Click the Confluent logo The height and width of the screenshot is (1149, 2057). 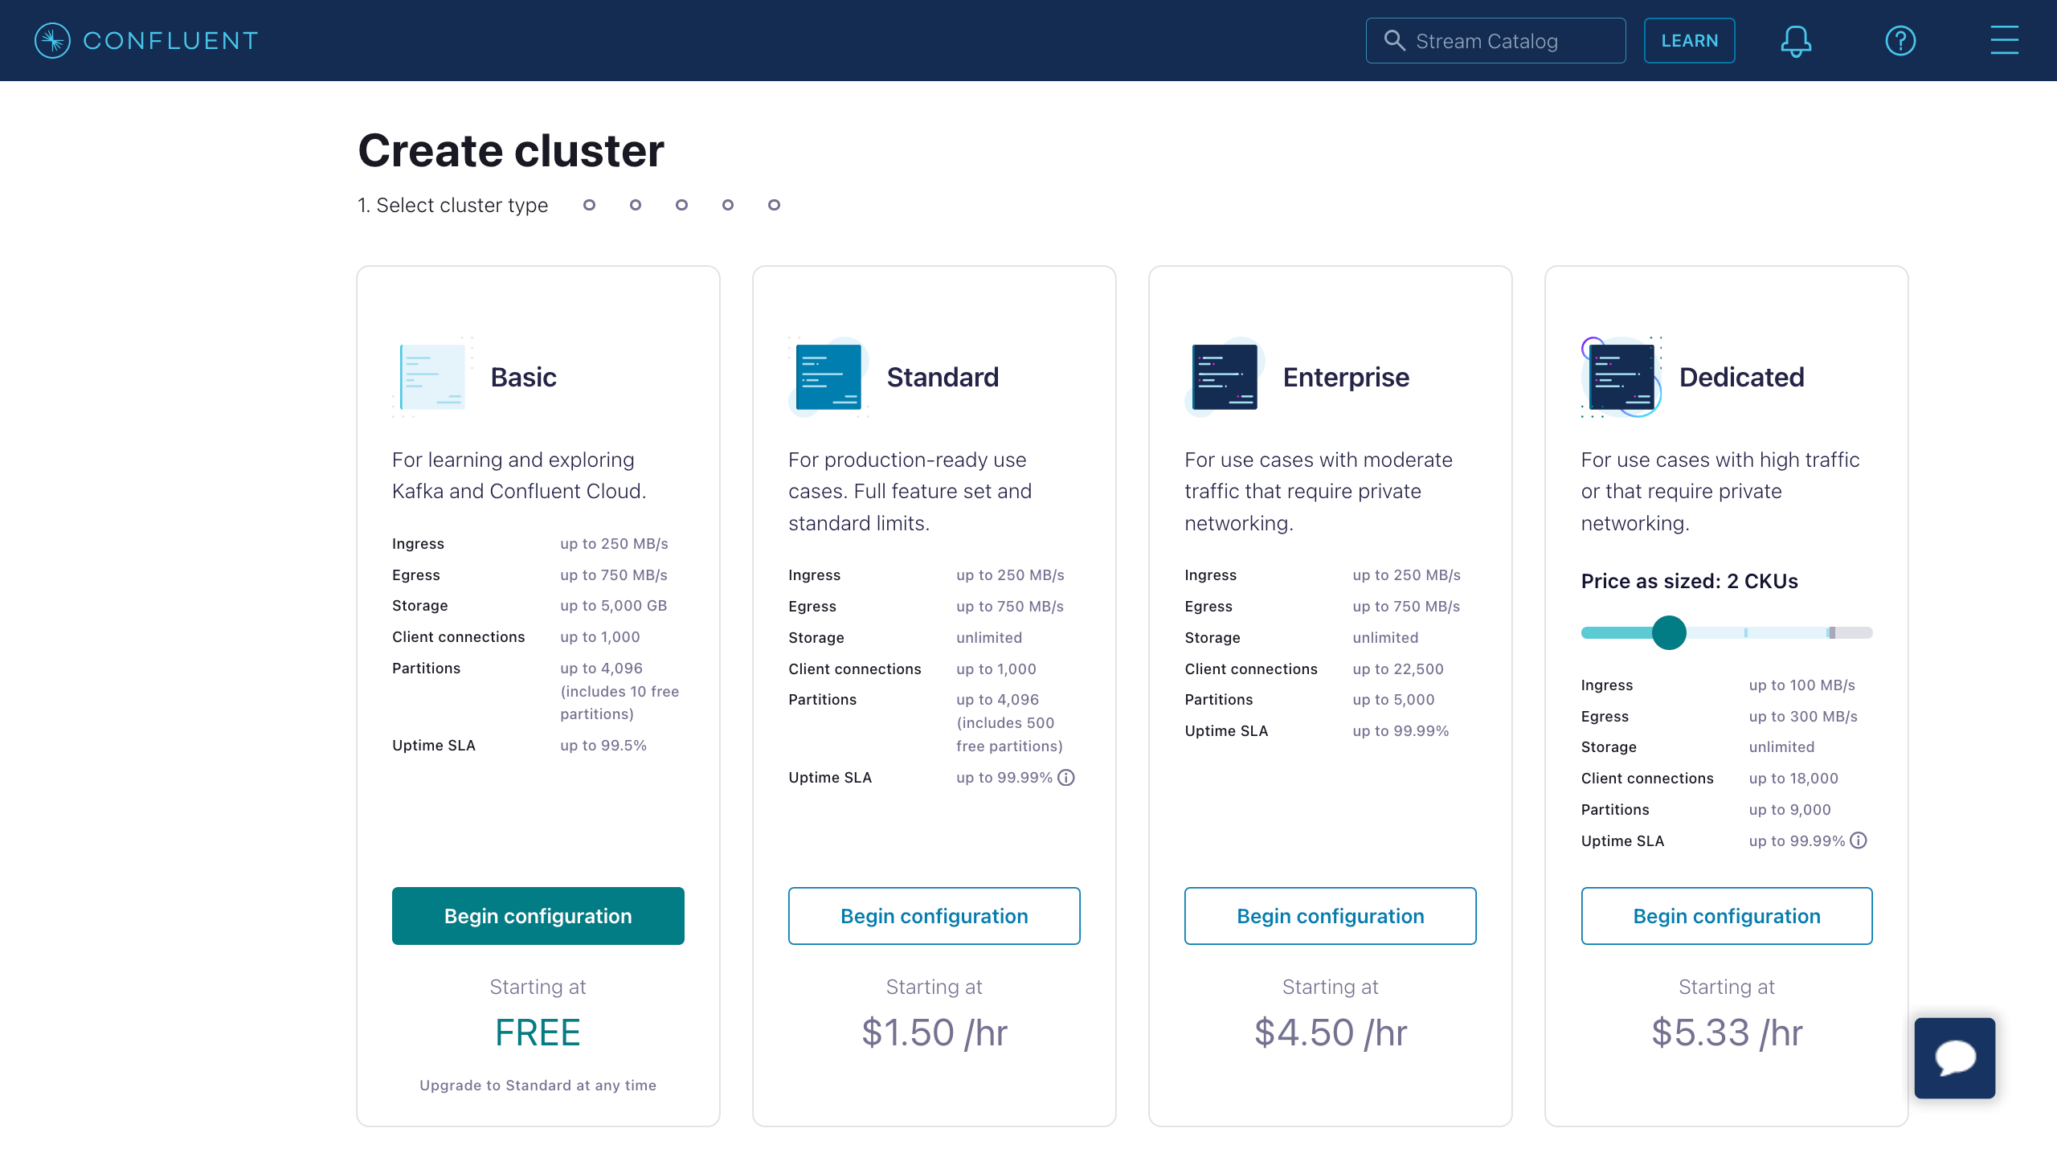[x=145, y=40]
